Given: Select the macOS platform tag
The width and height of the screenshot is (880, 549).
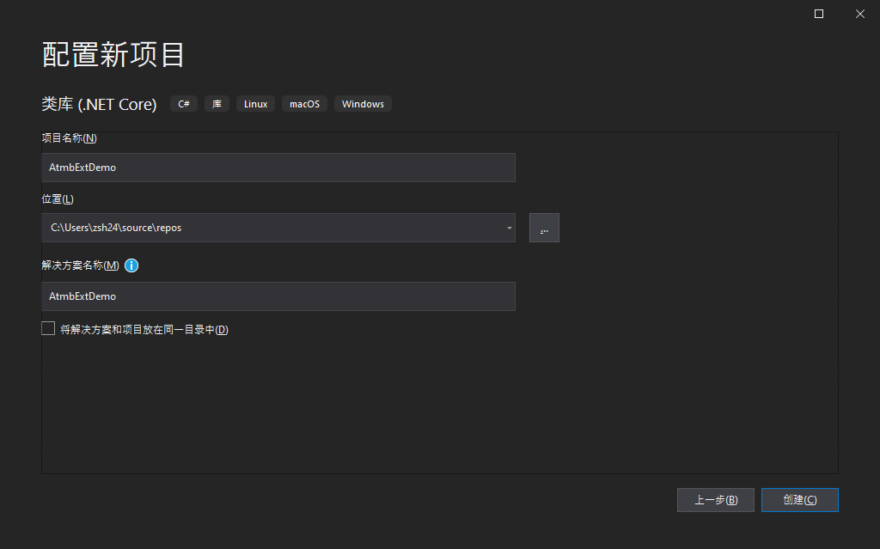Looking at the screenshot, I should [x=304, y=104].
